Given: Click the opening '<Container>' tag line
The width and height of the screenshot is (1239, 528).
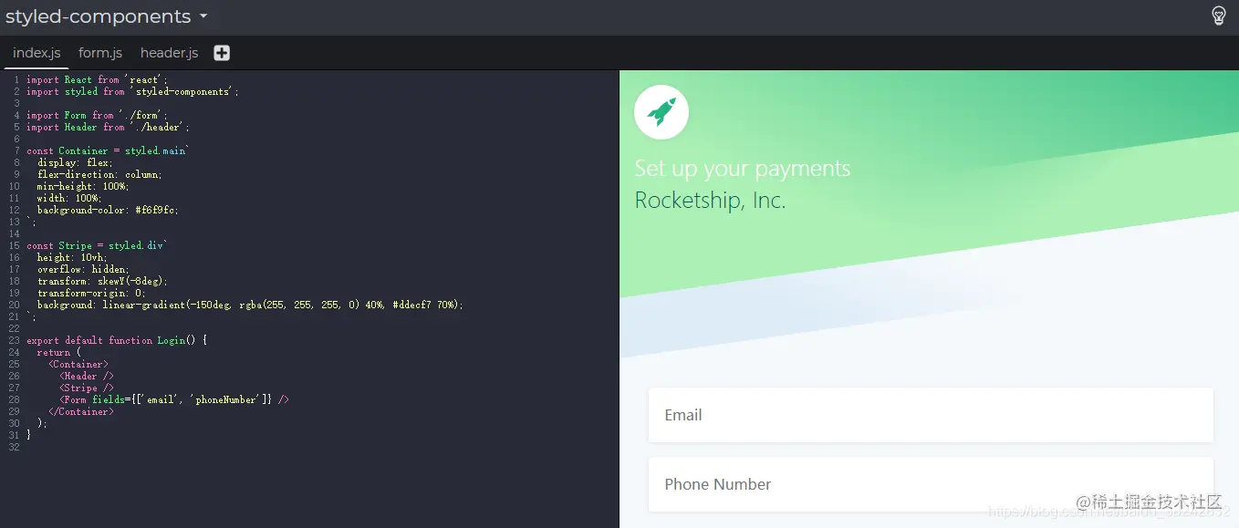Looking at the screenshot, I should pos(78,365).
